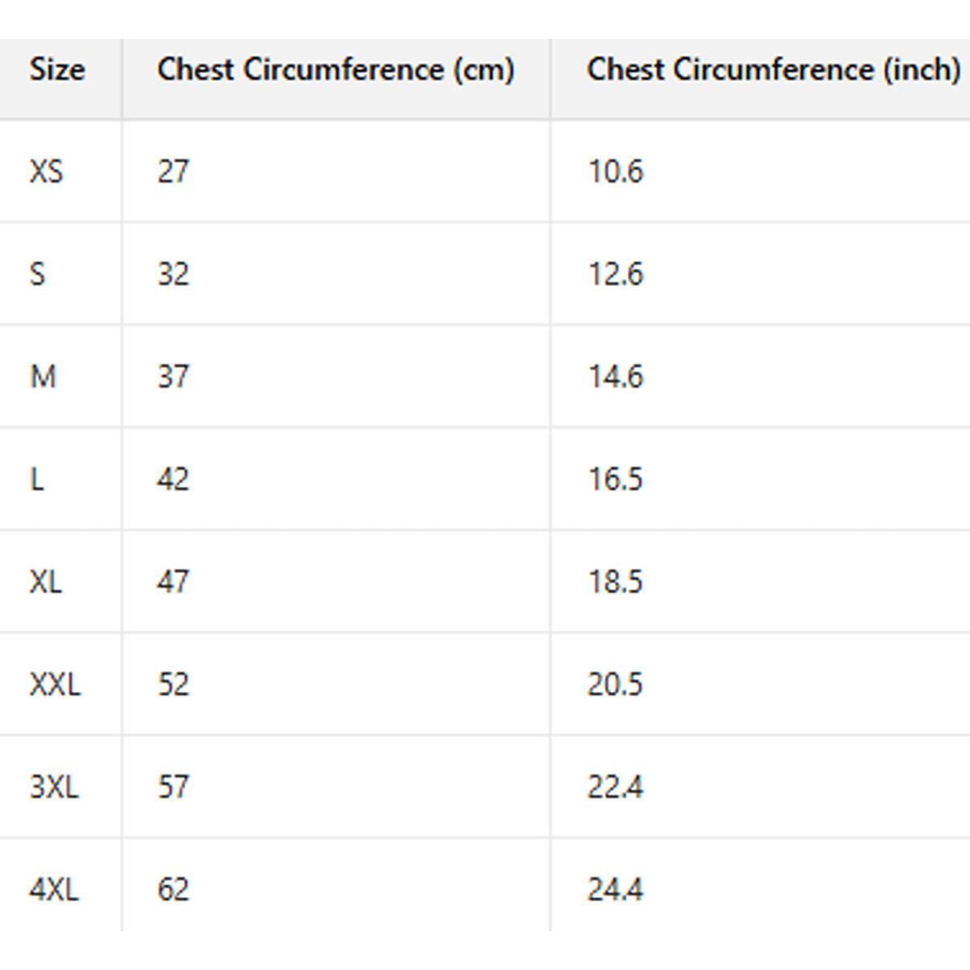Click the Chest Circumference (inch) header

[x=774, y=70]
